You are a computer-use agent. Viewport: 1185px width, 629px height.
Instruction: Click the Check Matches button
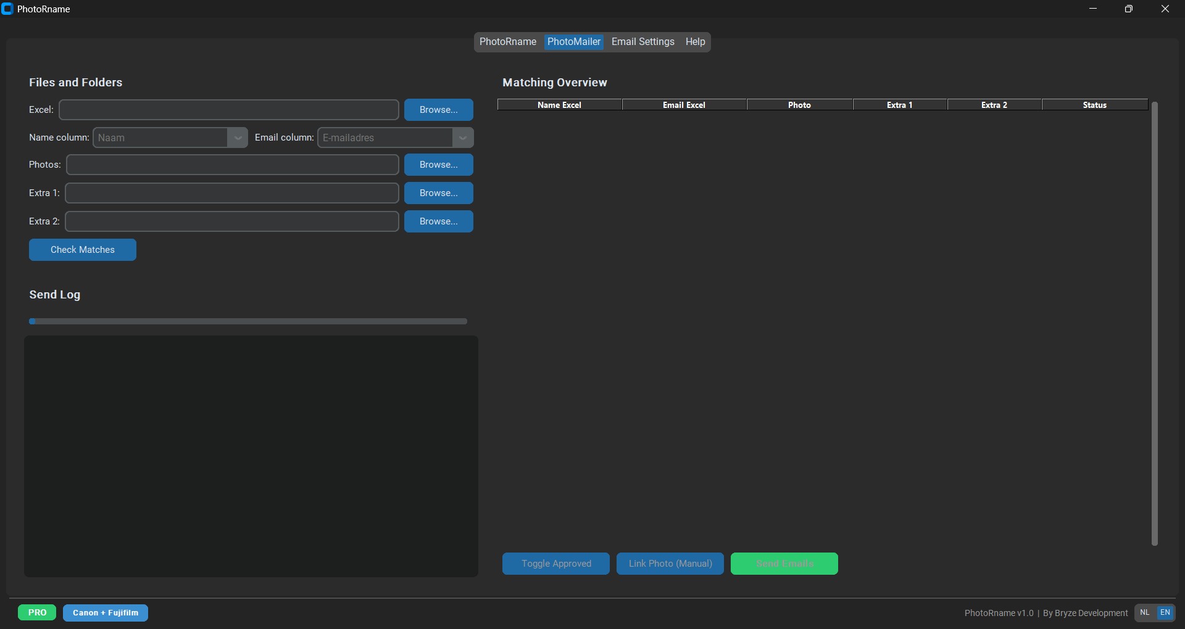(83, 250)
